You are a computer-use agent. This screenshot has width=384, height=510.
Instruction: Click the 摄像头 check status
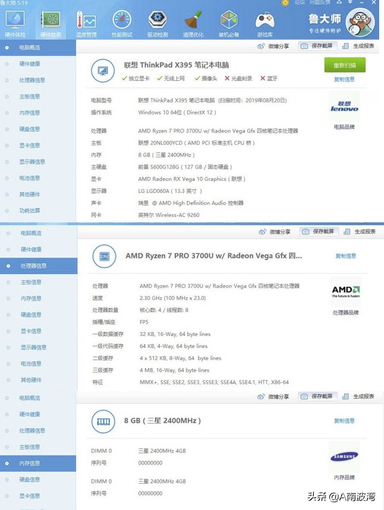206,78
